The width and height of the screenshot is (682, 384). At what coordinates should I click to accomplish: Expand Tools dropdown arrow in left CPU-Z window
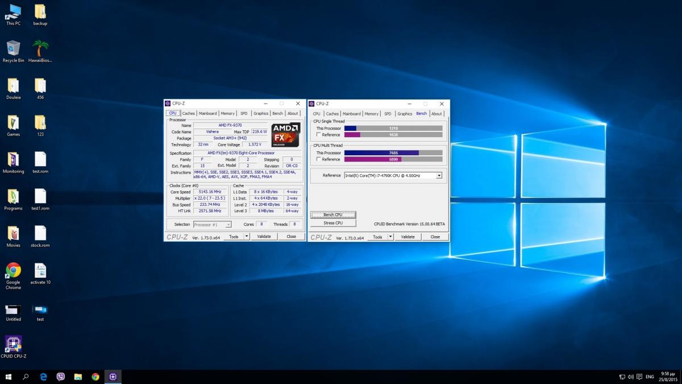click(247, 237)
